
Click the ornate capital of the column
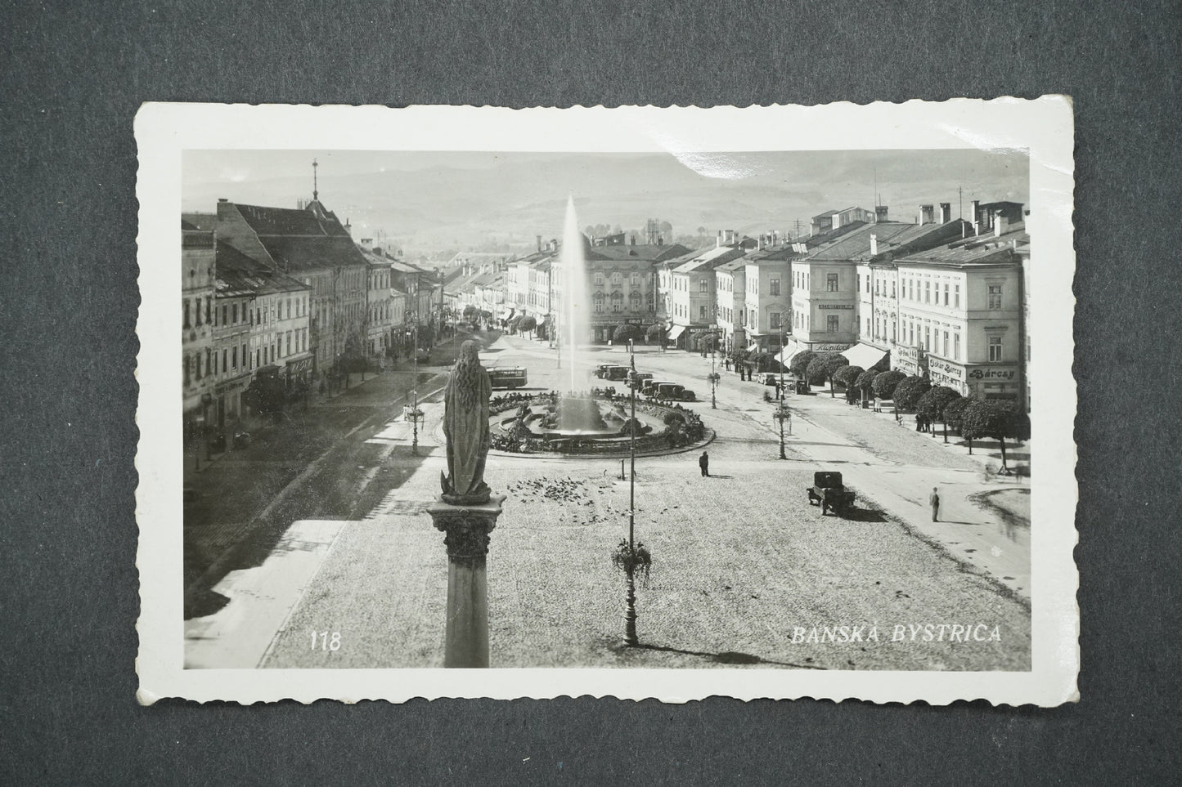[466, 534]
